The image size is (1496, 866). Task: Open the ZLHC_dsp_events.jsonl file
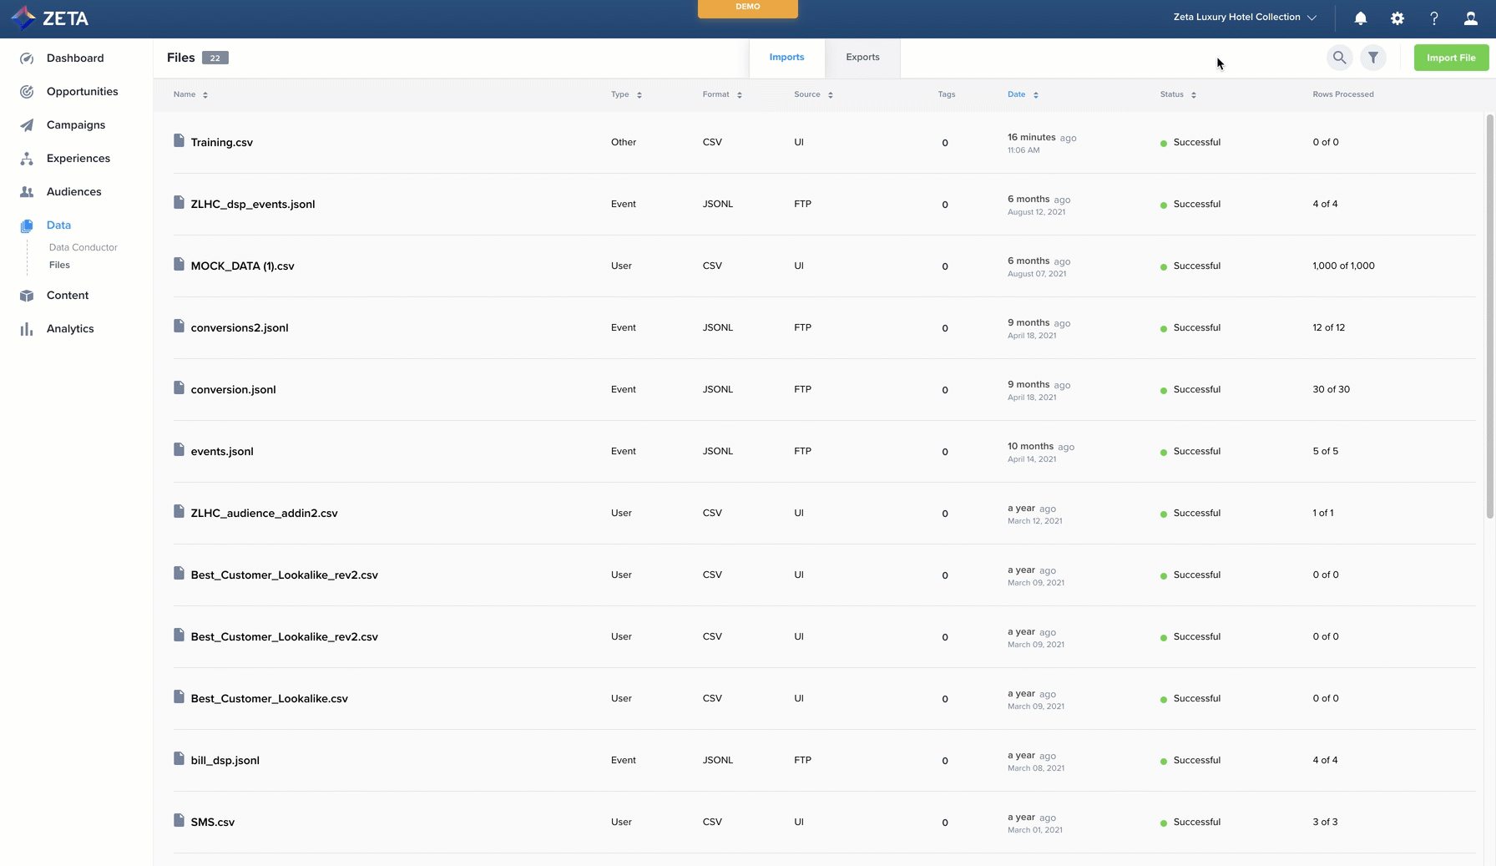(252, 205)
